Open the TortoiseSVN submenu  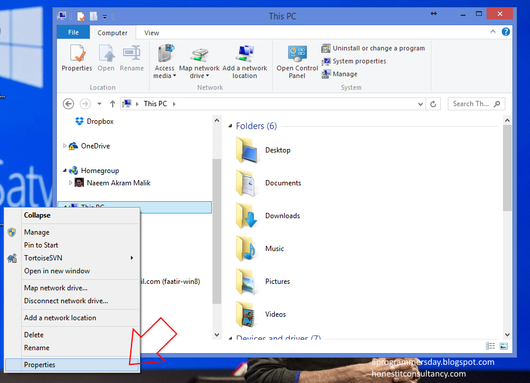click(x=72, y=258)
